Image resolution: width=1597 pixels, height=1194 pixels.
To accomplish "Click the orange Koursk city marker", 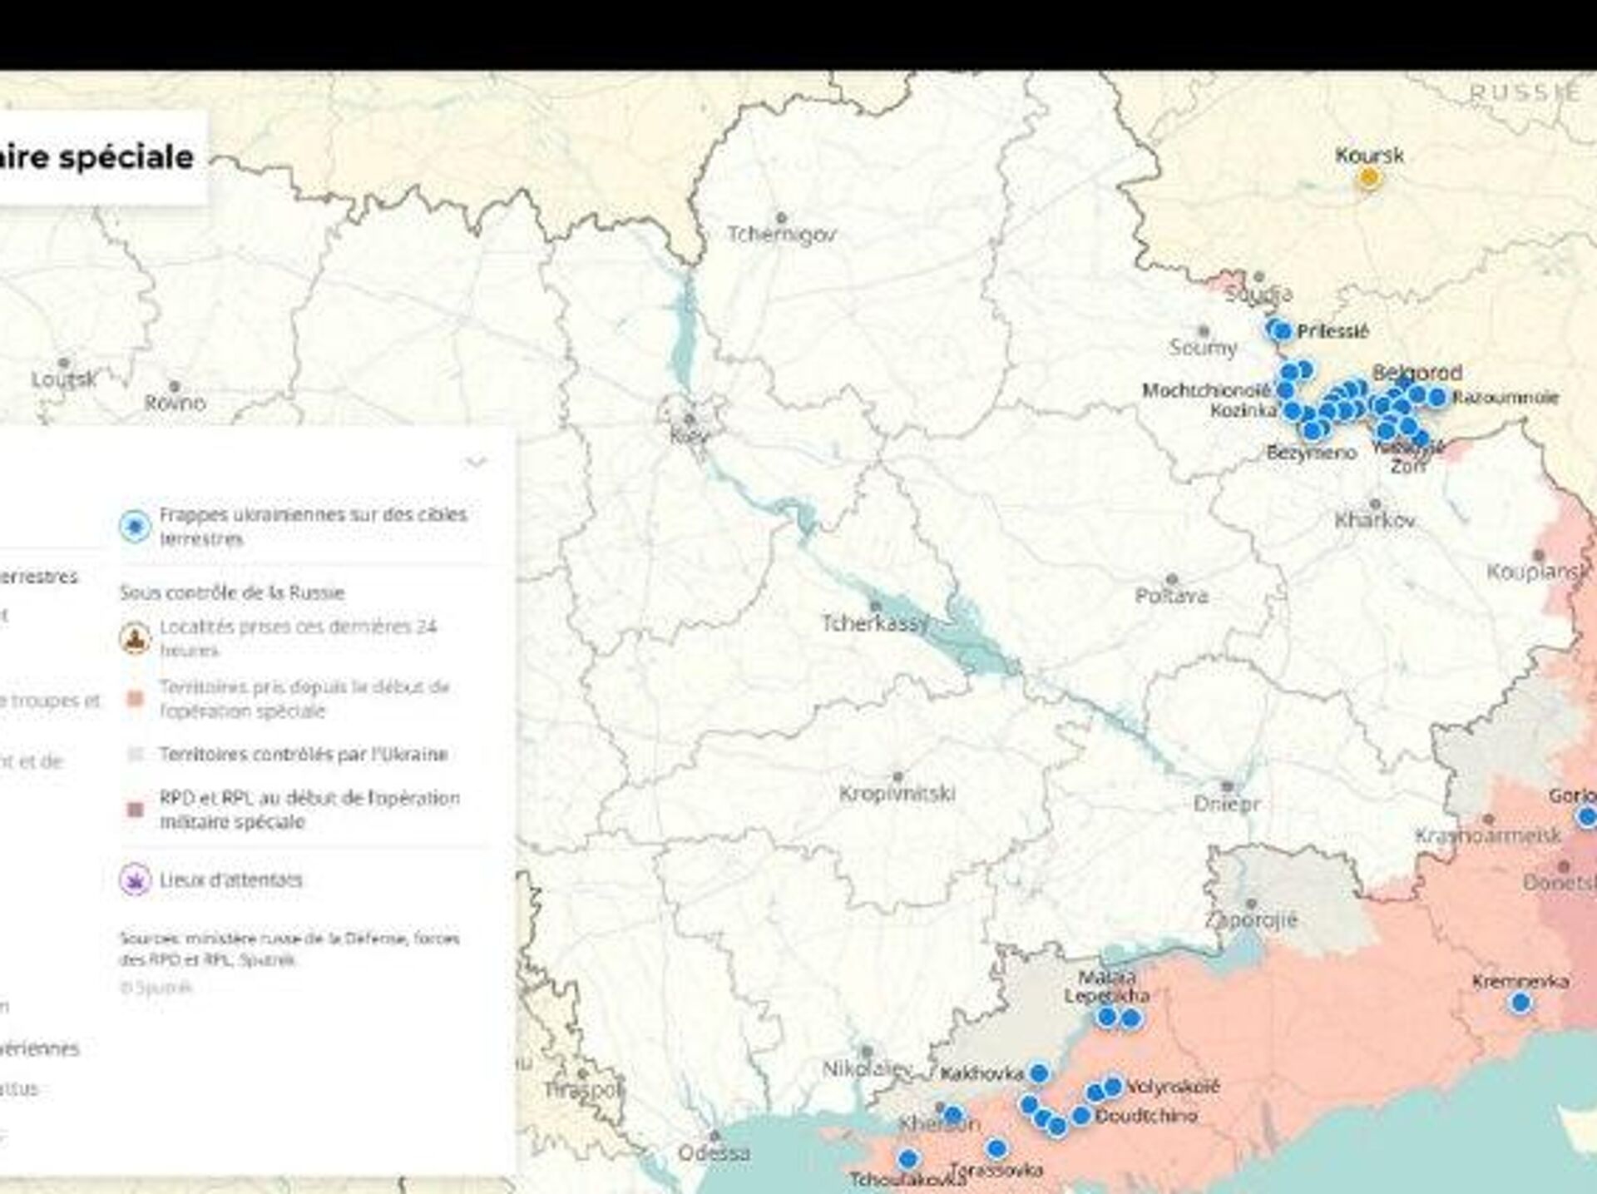I will click(1368, 177).
